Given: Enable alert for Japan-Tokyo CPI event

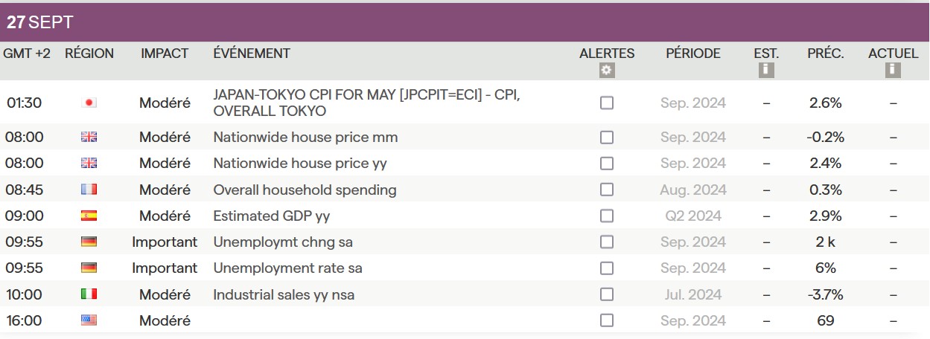Looking at the screenshot, I should 607,103.
